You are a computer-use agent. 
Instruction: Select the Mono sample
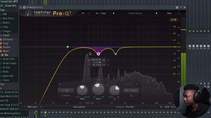tap(6, 51)
